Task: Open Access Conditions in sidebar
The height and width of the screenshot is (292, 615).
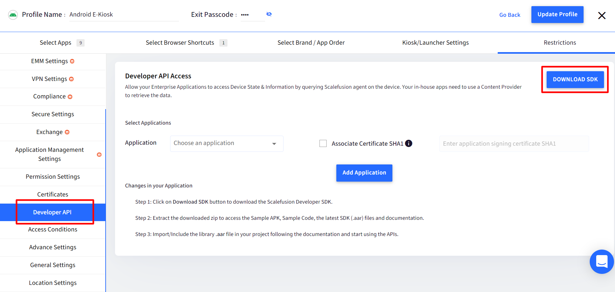Action: [x=53, y=230]
